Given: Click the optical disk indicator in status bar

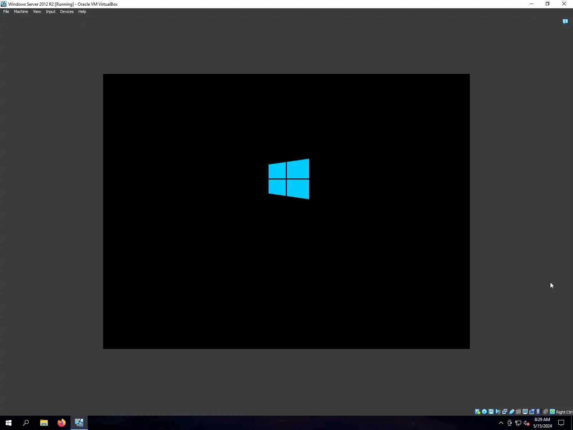Looking at the screenshot, I should (x=484, y=412).
